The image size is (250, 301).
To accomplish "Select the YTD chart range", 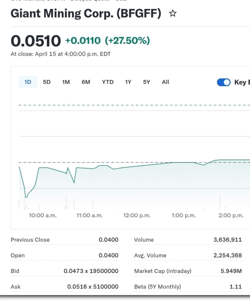I will (108, 82).
